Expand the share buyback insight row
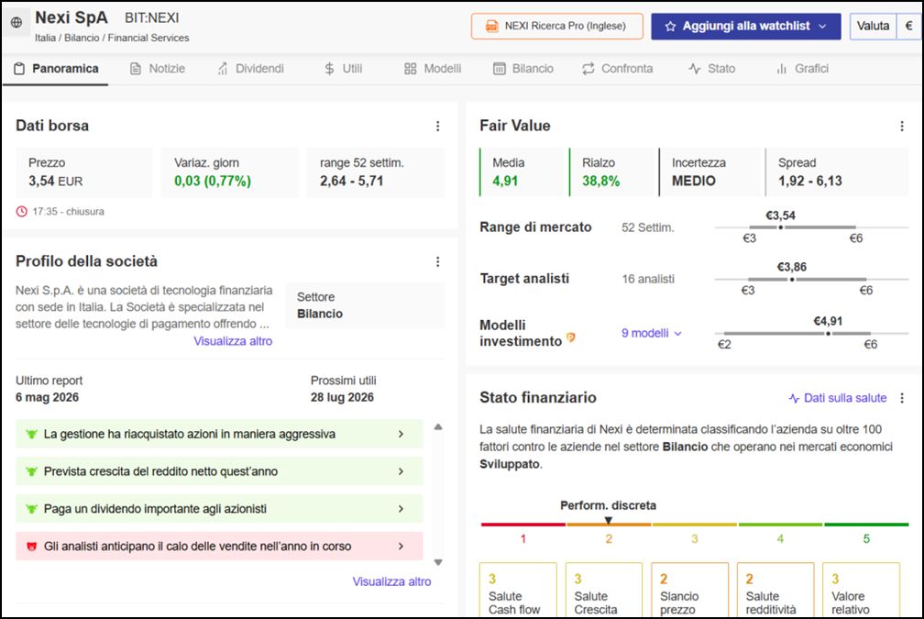924x619 pixels. point(219,434)
